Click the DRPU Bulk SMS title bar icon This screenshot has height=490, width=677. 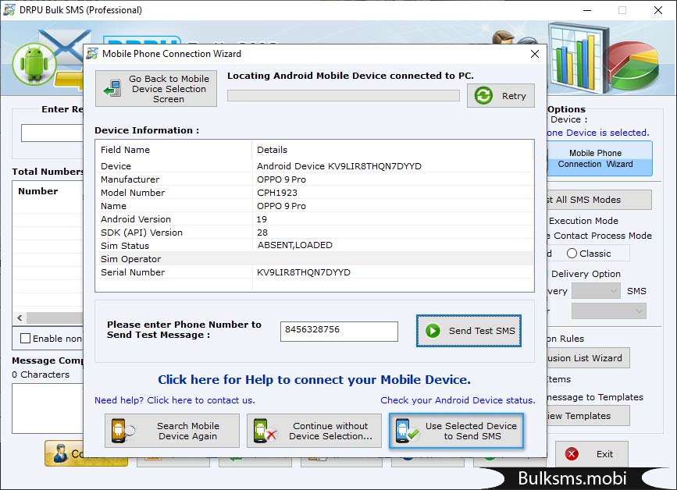click(x=9, y=9)
